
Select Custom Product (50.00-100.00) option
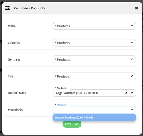click(94, 118)
